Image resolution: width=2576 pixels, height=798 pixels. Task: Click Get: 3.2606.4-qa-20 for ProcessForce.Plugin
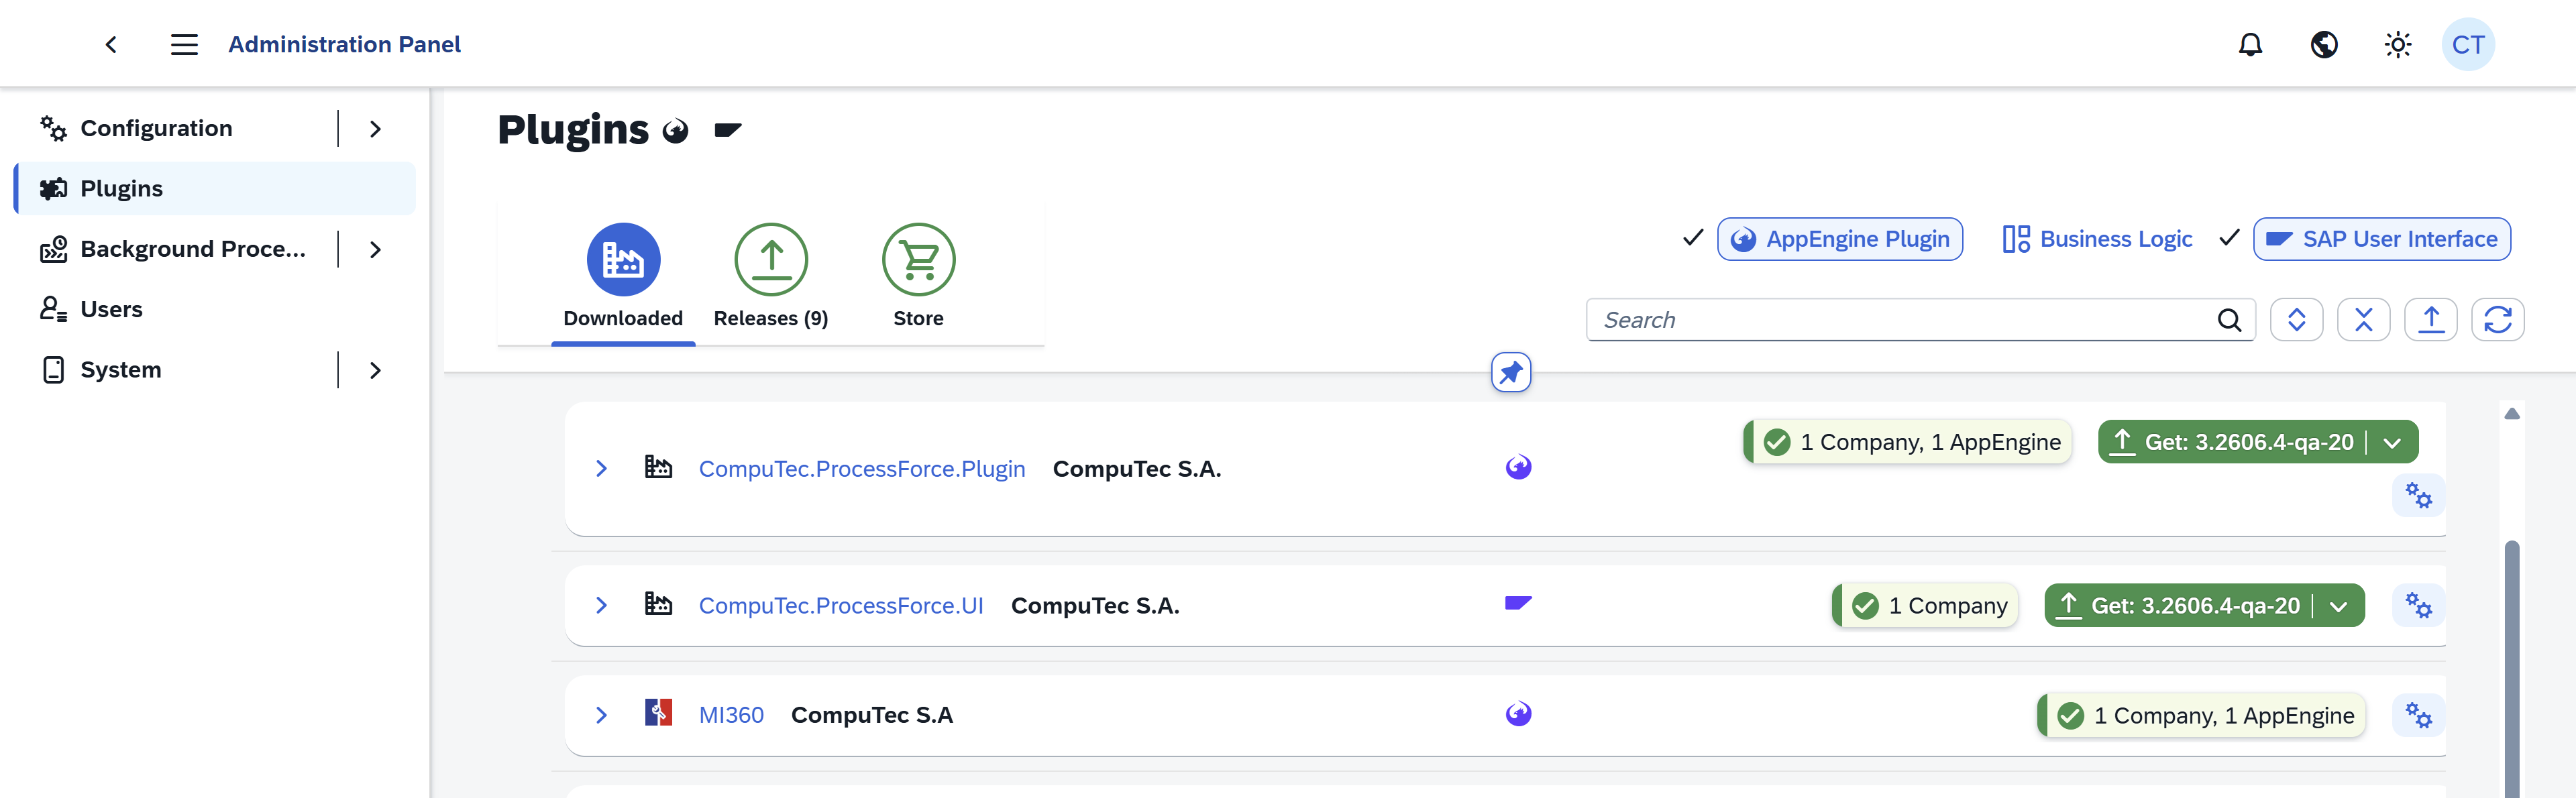[2232, 442]
